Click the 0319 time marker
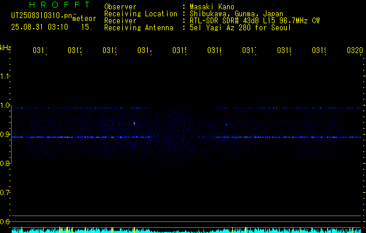 click(x=319, y=50)
